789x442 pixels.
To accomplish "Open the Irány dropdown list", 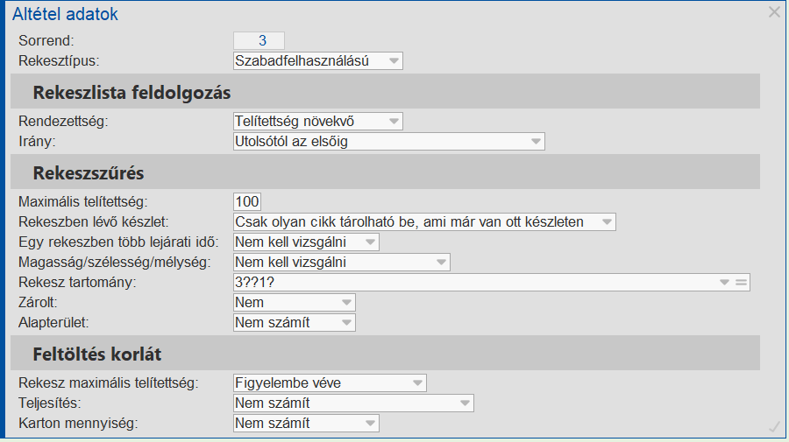I will click(x=536, y=142).
